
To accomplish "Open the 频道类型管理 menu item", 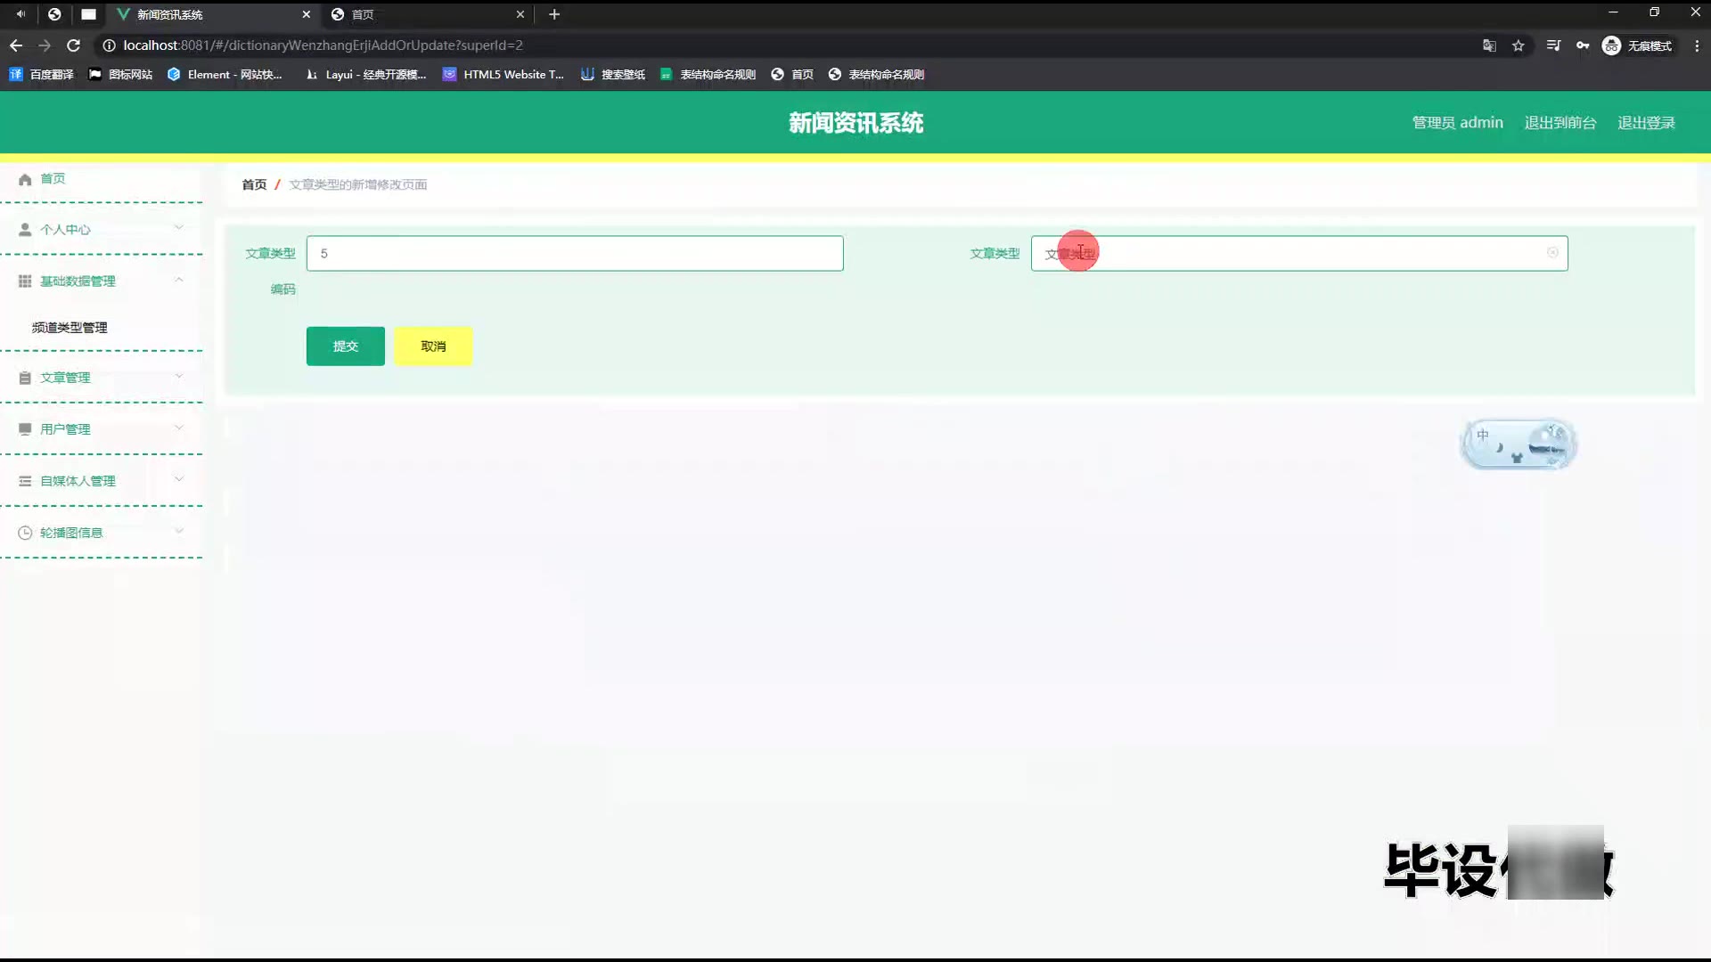I will (x=70, y=328).
